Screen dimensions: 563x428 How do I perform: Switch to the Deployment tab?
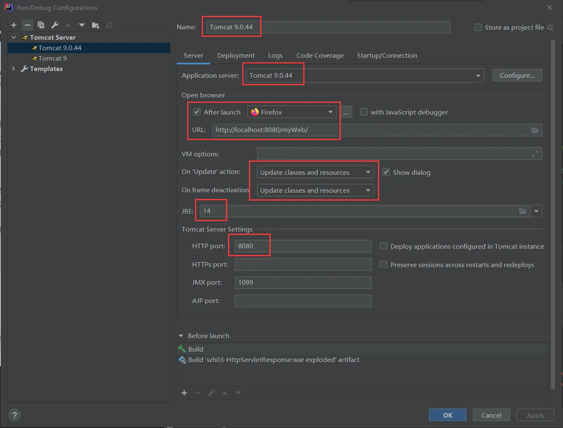pyautogui.click(x=236, y=56)
